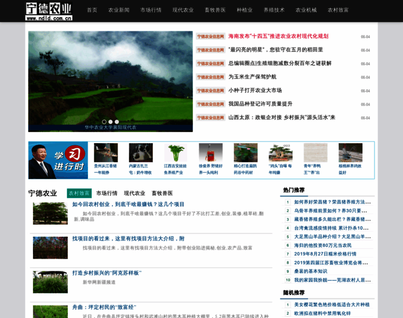This screenshot has height=318, width=403.
Task: Open article 总编辑圈点|生殖细胞减数分裂百年之谜获解
Action: (280, 63)
